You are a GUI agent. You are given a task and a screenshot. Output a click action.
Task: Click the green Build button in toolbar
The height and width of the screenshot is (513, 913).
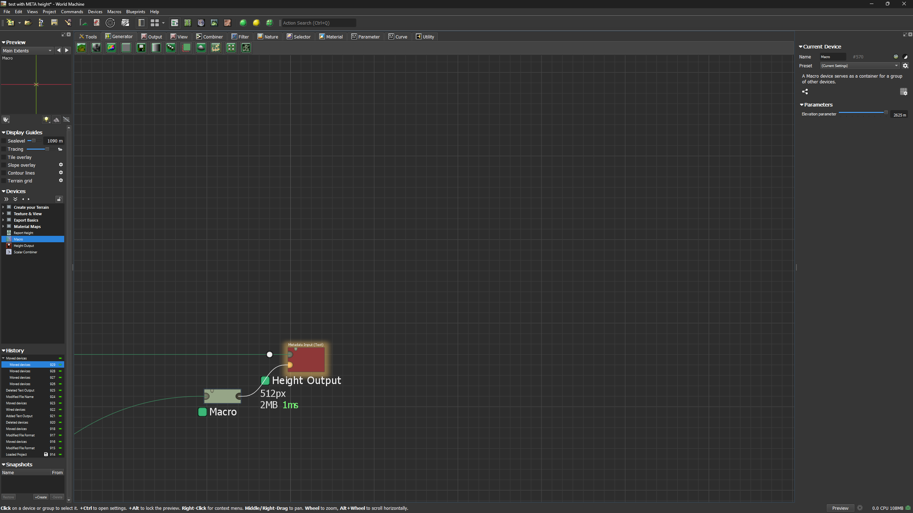243,23
